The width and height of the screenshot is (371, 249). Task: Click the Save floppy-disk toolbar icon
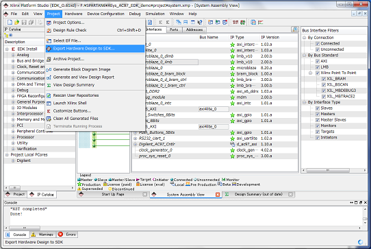pos(24,22)
